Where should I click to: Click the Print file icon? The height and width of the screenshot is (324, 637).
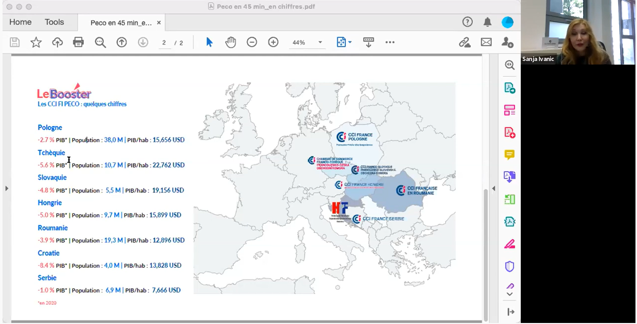point(78,42)
